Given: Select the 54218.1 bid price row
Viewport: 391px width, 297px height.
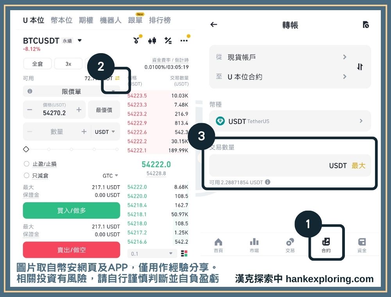Looking at the screenshot, I should point(158,214).
